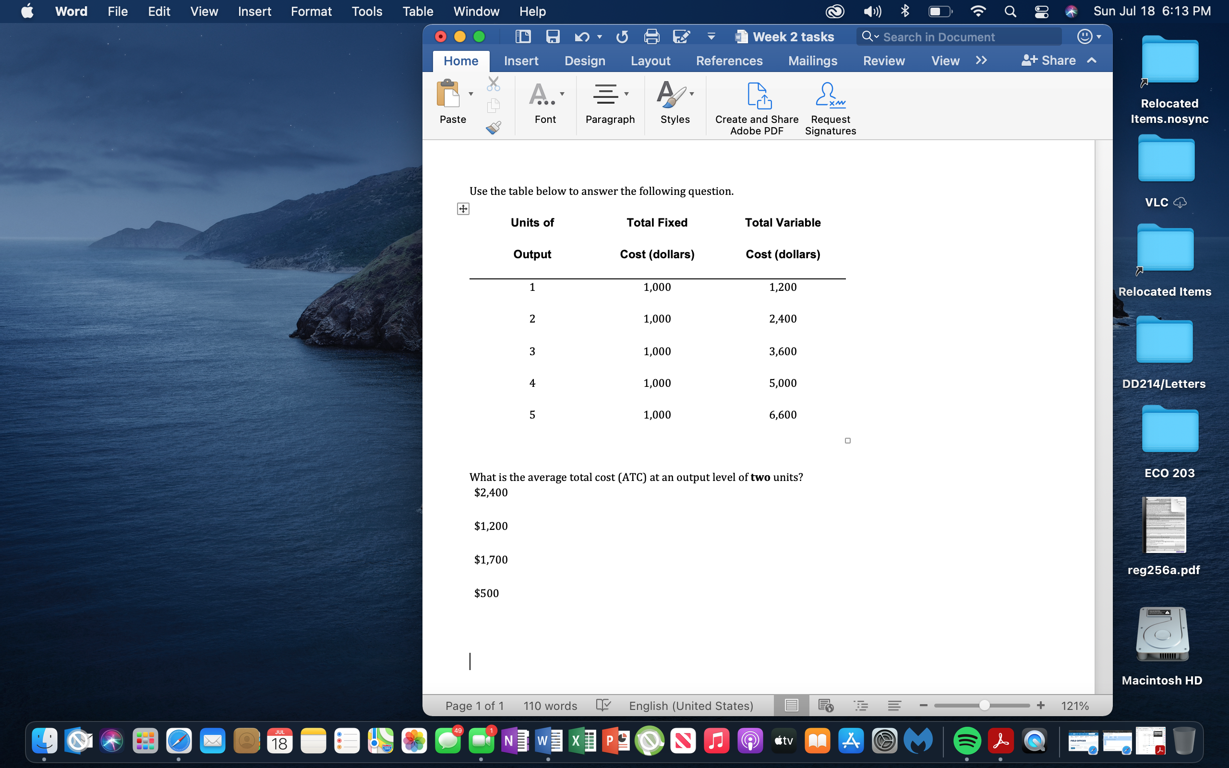The height and width of the screenshot is (768, 1229).
Task: Save the Week 2 tasks document
Action: click(x=553, y=36)
